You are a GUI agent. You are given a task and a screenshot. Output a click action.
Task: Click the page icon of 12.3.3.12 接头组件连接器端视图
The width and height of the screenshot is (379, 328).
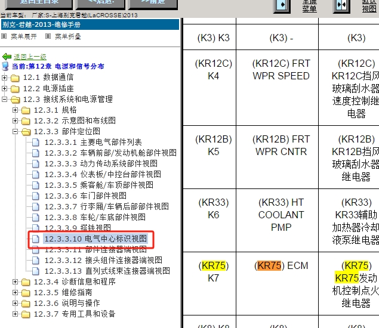pos(36,261)
